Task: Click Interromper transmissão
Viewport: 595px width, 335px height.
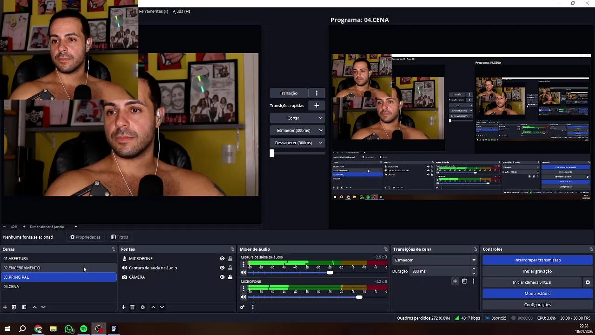Action: tap(537, 260)
